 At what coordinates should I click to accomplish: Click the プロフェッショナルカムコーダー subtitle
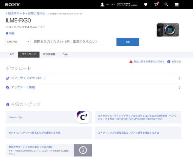coord(26,27)
